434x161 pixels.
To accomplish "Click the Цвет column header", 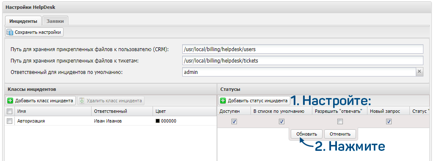I will [x=184, y=111].
